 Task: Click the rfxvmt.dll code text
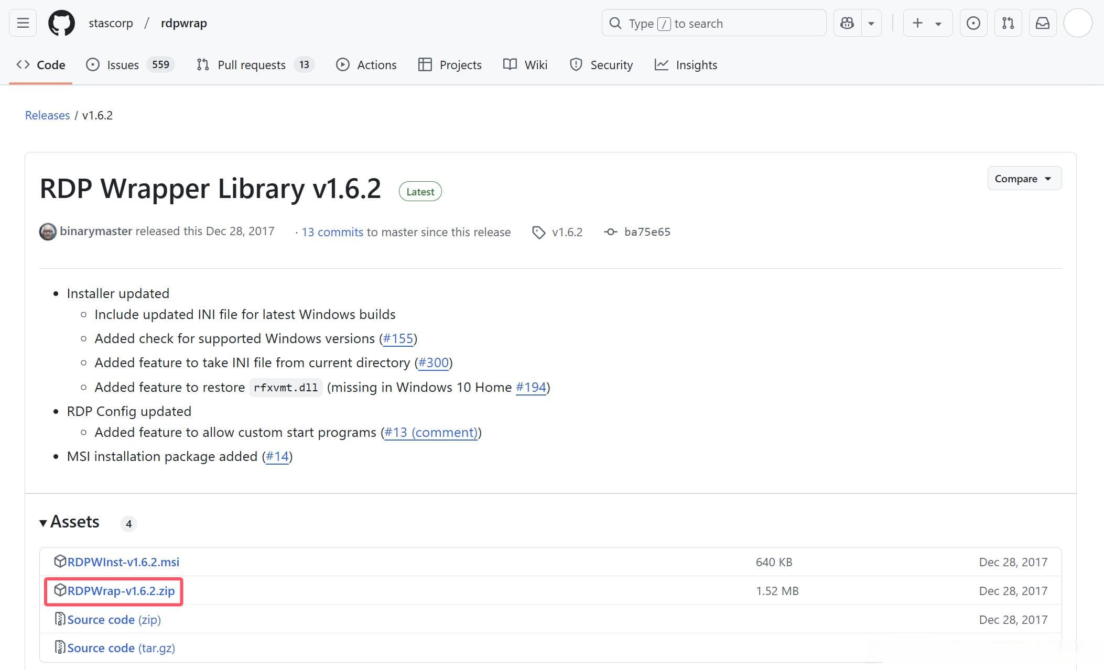(x=286, y=388)
